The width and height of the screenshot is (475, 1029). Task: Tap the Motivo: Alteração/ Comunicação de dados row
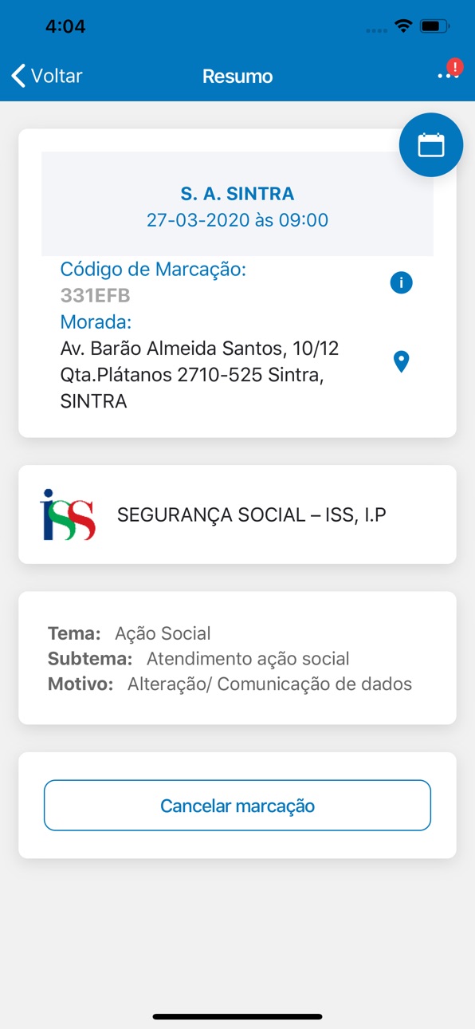[230, 684]
